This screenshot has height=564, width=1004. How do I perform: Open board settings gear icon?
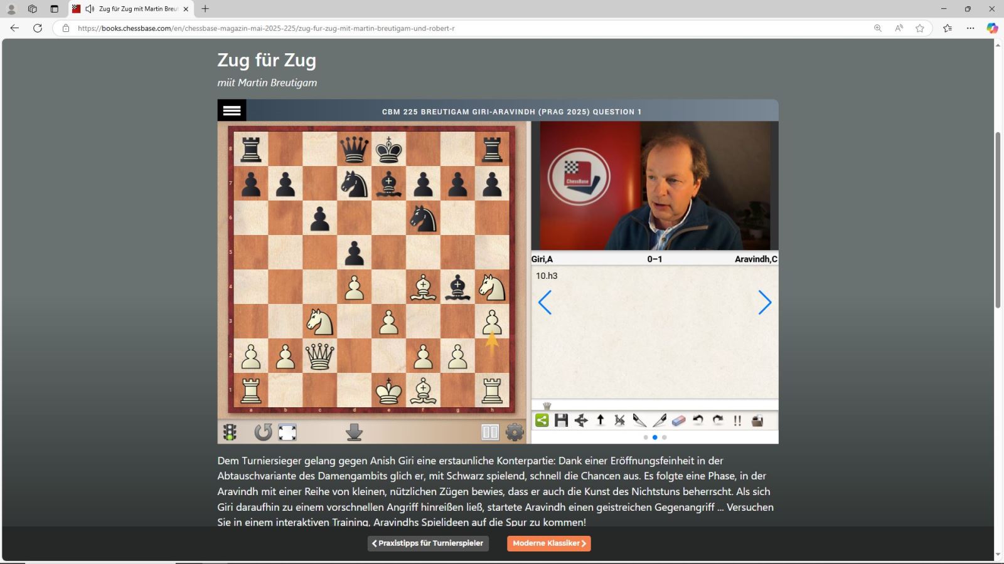click(x=515, y=432)
